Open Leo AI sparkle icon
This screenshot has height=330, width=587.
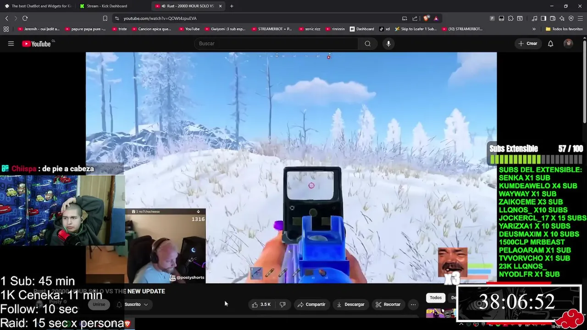click(x=562, y=18)
